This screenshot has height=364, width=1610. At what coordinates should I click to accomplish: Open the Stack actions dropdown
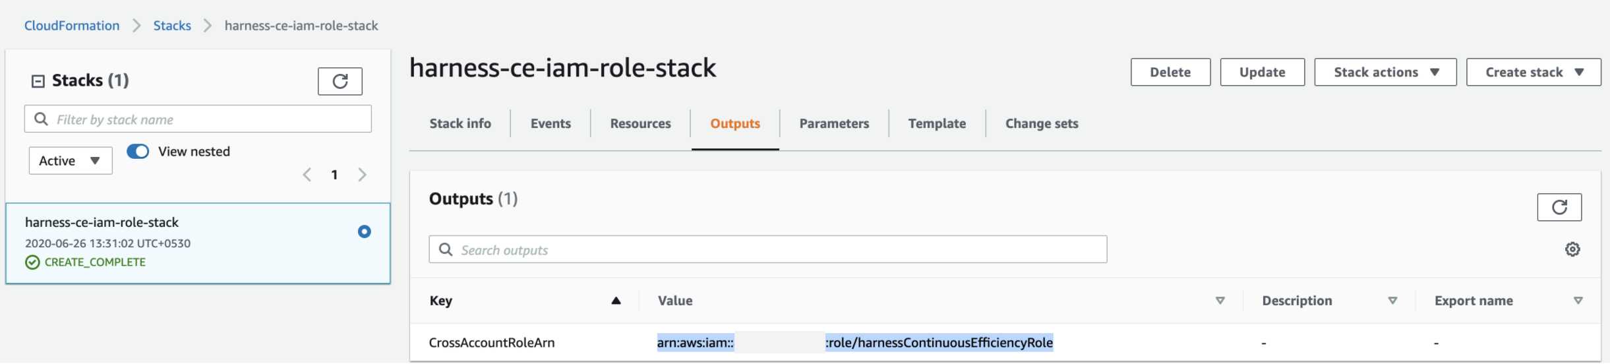pos(1385,73)
